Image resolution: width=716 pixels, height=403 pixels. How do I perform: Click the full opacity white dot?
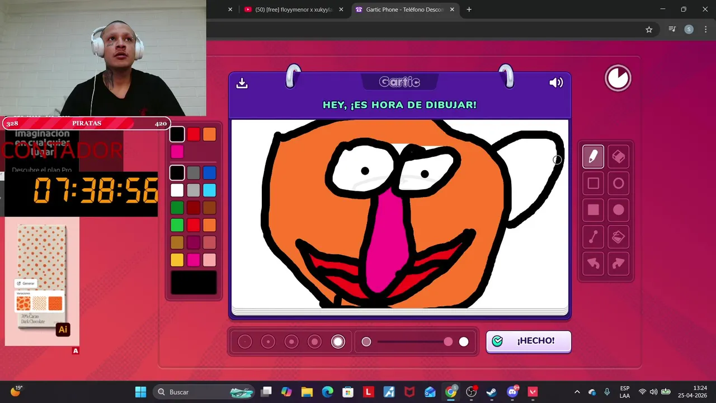pos(464,341)
